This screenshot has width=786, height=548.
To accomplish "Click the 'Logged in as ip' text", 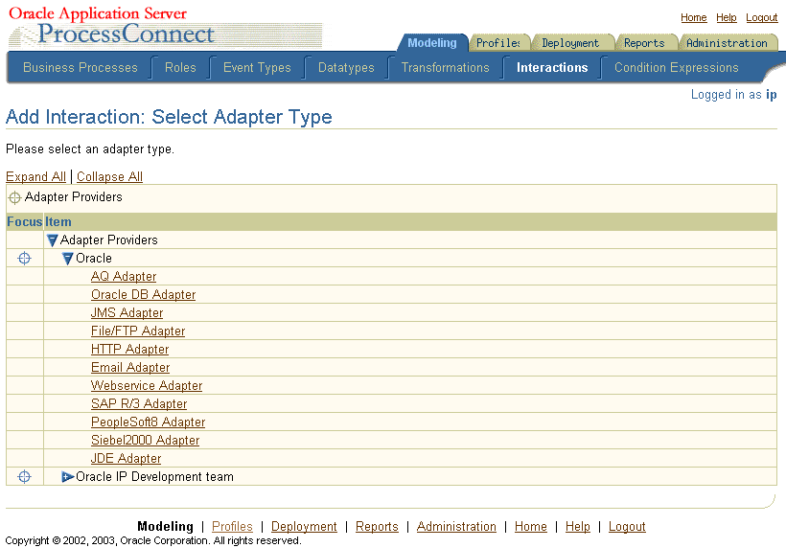I will 734,95.
